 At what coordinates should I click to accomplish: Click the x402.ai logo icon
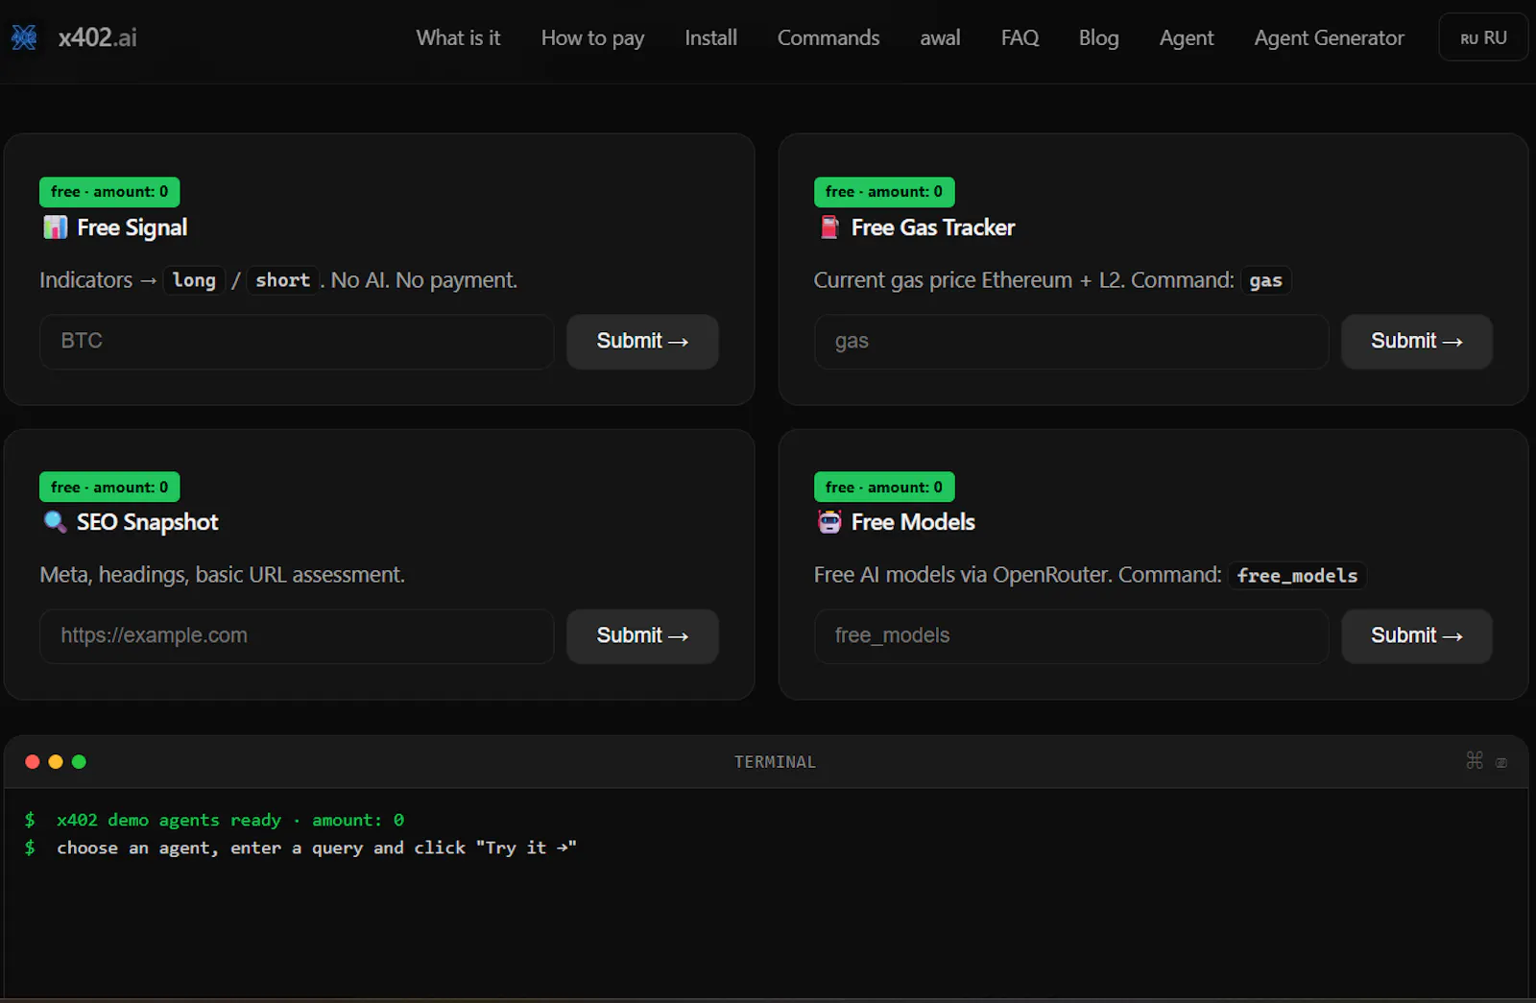pos(24,37)
